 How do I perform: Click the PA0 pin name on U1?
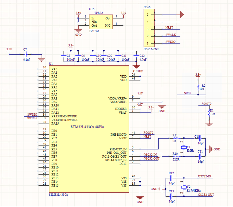coord(54,69)
